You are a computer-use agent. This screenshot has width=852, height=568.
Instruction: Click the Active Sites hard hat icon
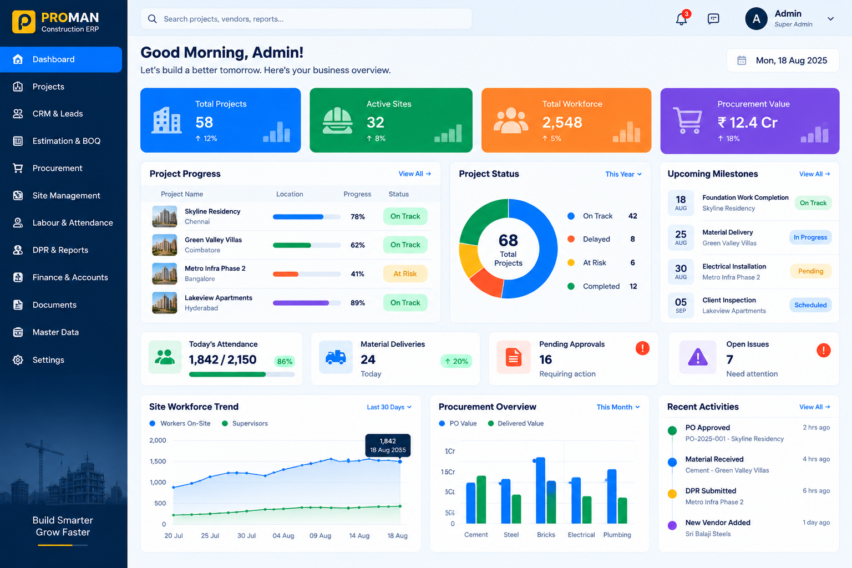pyautogui.click(x=337, y=120)
